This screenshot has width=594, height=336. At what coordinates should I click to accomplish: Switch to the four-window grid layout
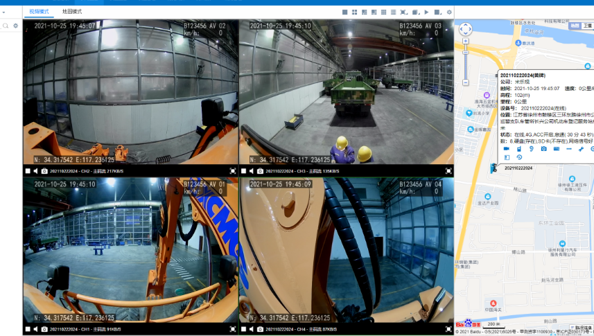coord(355,12)
